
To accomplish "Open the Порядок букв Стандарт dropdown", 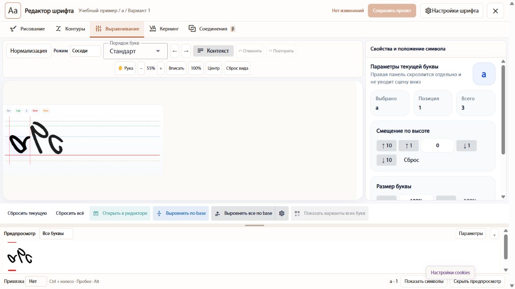I will click(136, 51).
